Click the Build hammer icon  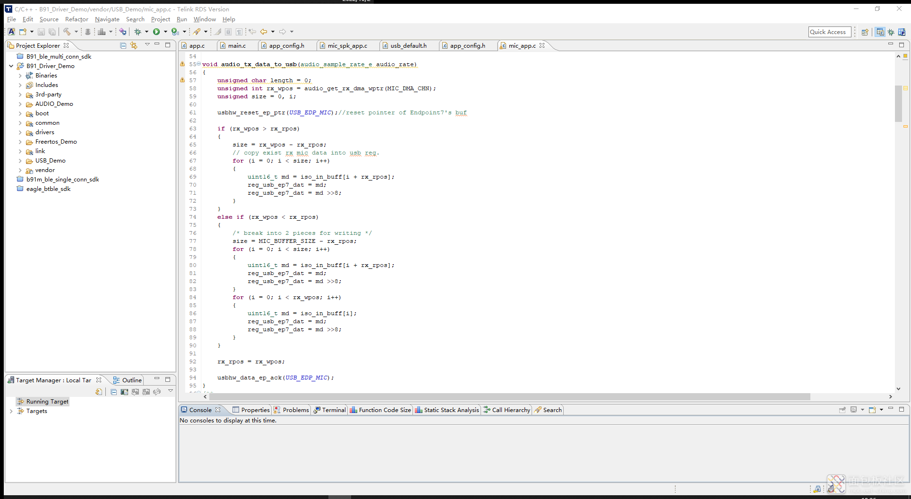point(67,32)
